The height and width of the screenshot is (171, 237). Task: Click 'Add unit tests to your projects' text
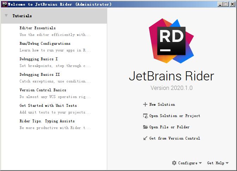point(55,112)
